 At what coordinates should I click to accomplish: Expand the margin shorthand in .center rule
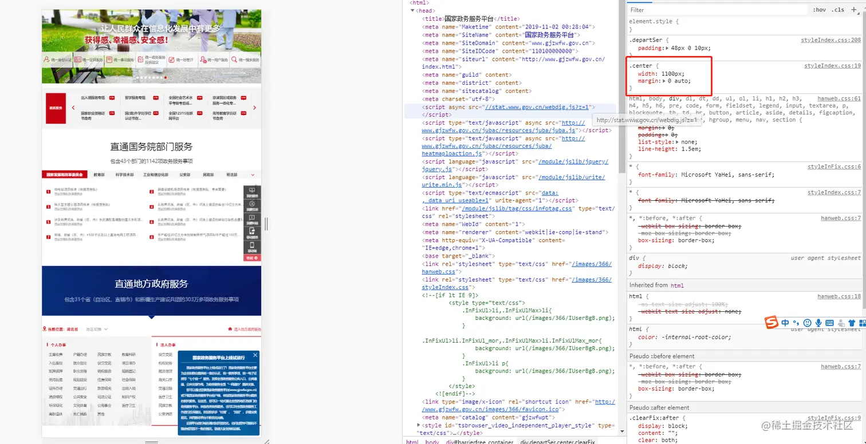pos(664,82)
